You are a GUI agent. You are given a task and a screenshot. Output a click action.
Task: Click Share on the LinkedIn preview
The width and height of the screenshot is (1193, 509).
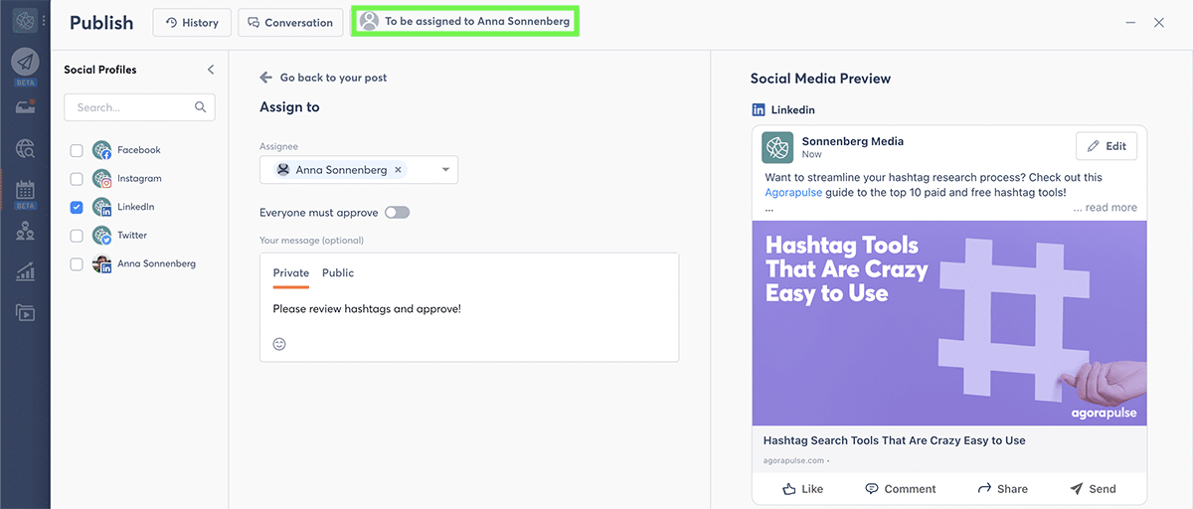click(x=1002, y=488)
